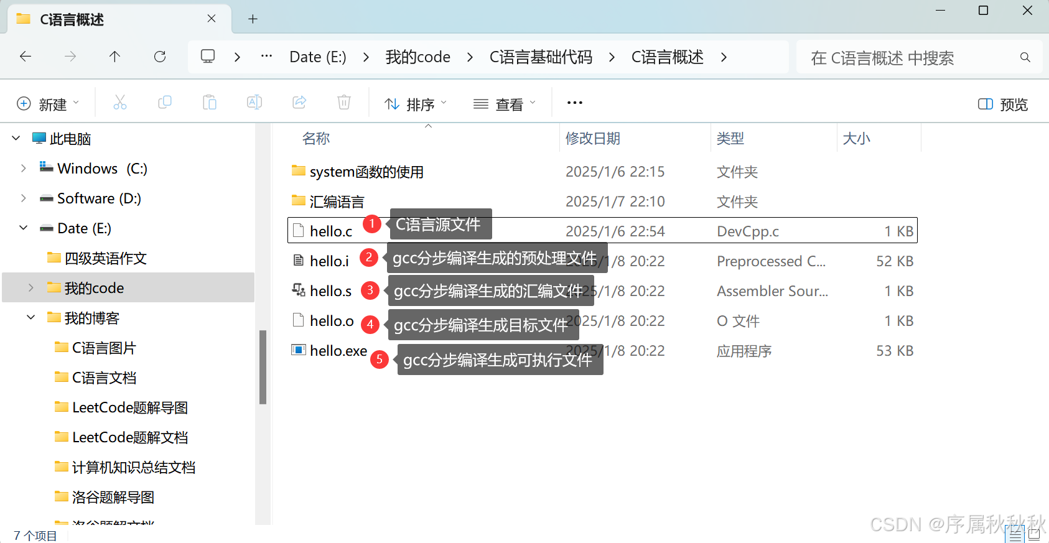Sort by 大小 column header

coord(857,139)
